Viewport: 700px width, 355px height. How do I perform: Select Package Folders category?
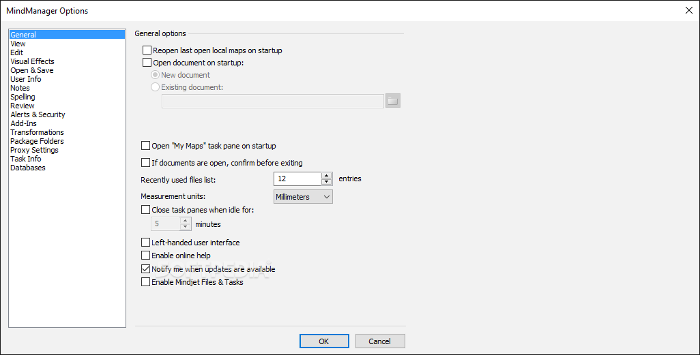click(68, 141)
